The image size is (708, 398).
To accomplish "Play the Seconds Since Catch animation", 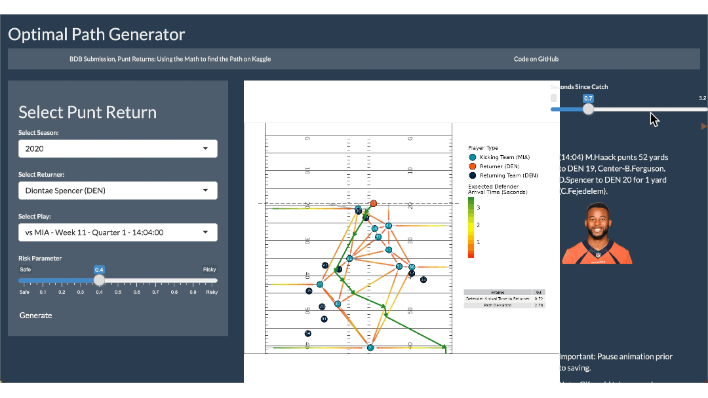I will [x=704, y=126].
